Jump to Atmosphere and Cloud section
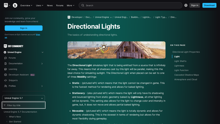Image resolution: width=220 pixels, height=124 pixels. click(x=185, y=79)
